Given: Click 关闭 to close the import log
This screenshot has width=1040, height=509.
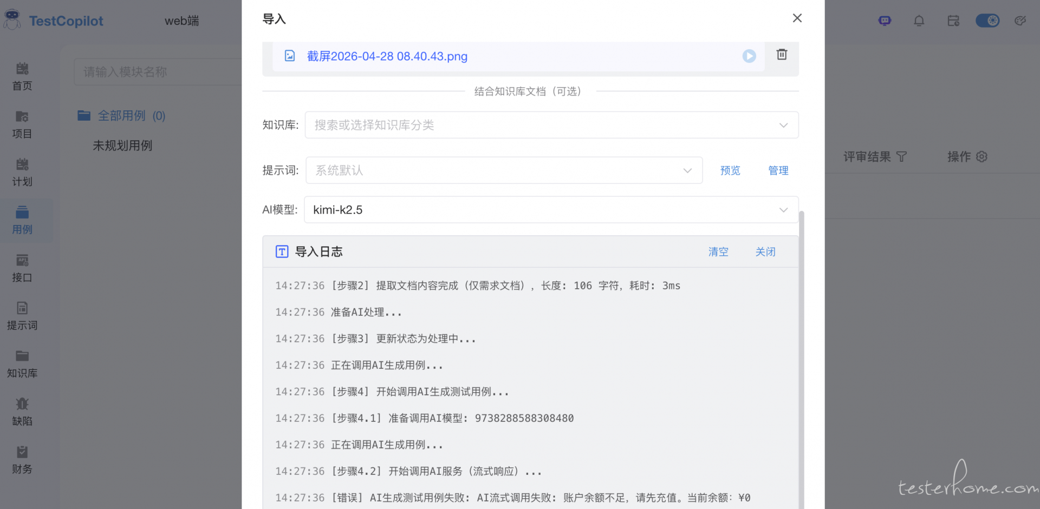Looking at the screenshot, I should pyautogui.click(x=765, y=252).
